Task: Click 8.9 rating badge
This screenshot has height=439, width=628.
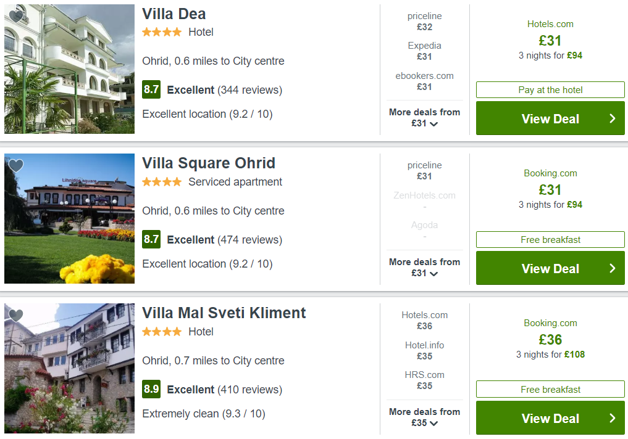Action: coord(151,389)
